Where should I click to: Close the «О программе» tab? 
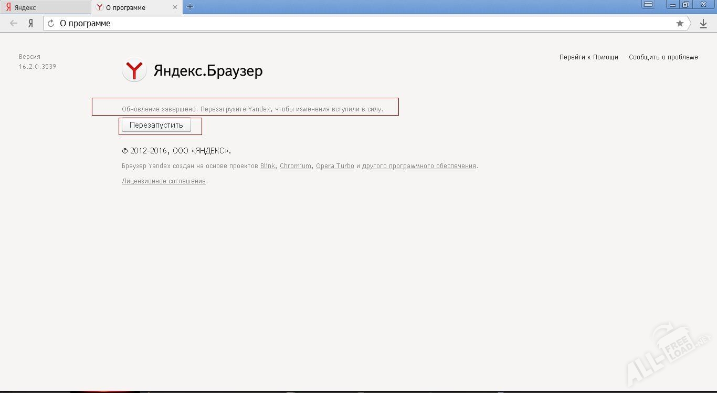(x=175, y=7)
